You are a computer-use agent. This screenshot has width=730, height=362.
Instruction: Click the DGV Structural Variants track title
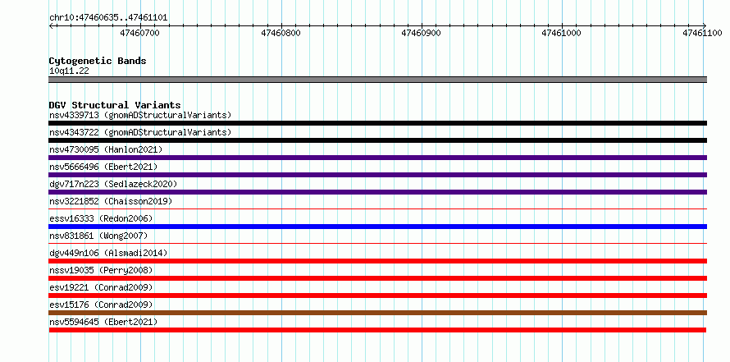pyautogui.click(x=115, y=105)
